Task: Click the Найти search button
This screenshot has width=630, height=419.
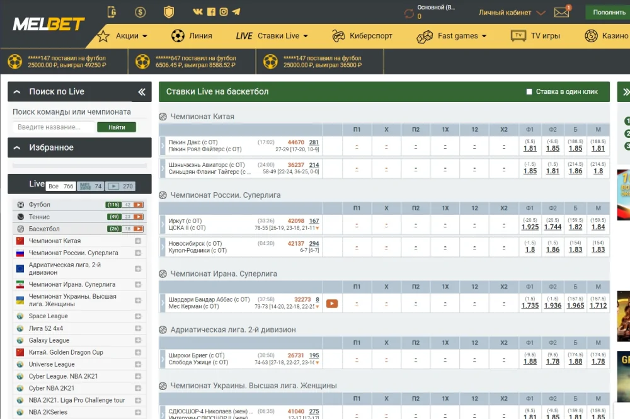Action: (x=117, y=127)
